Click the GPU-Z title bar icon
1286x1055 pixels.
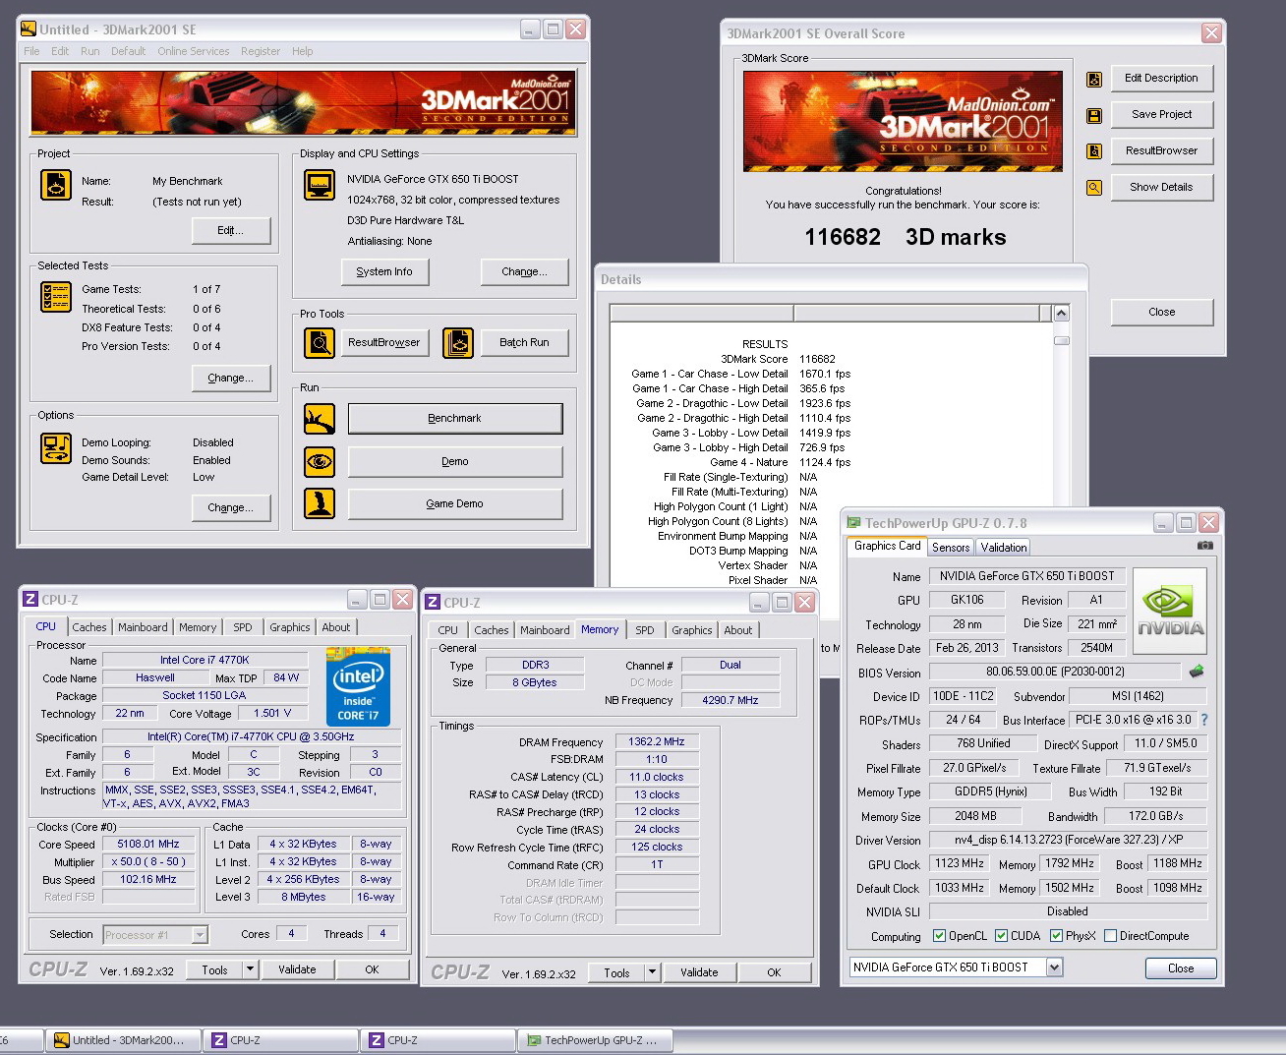coord(854,523)
